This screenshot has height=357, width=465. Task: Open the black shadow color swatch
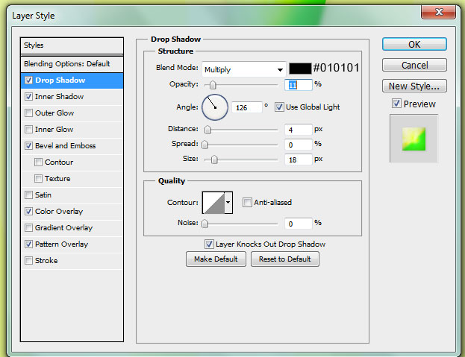click(x=300, y=69)
